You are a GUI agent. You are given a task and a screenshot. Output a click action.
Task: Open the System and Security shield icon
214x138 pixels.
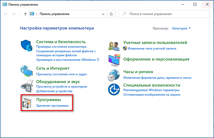(27, 46)
